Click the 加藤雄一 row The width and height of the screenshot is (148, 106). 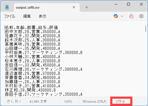coord(33,82)
